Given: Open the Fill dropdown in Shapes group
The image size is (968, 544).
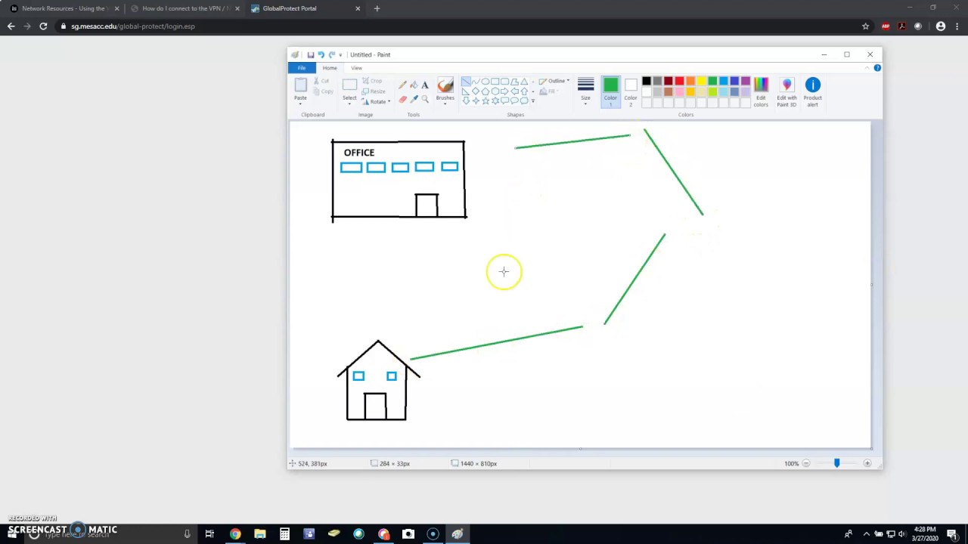Looking at the screenshot, I should tap(548, 91).
